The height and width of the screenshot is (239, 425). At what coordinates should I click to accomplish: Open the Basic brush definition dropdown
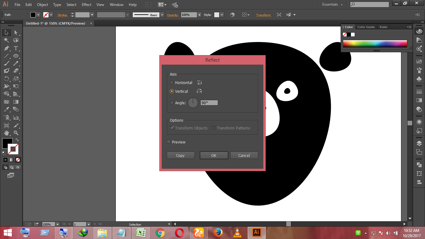[162, 15]
